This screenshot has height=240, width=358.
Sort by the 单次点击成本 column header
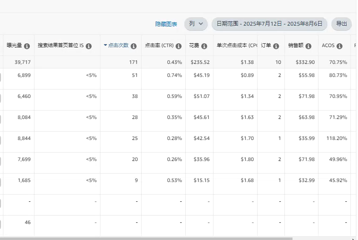237,45
